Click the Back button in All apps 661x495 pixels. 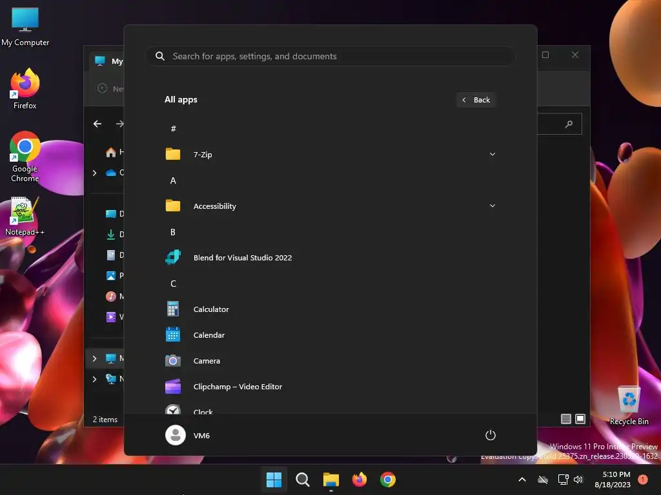[476, 100]
